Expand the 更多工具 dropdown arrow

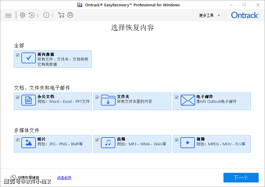pyautogui.click(x=219, y=15)
